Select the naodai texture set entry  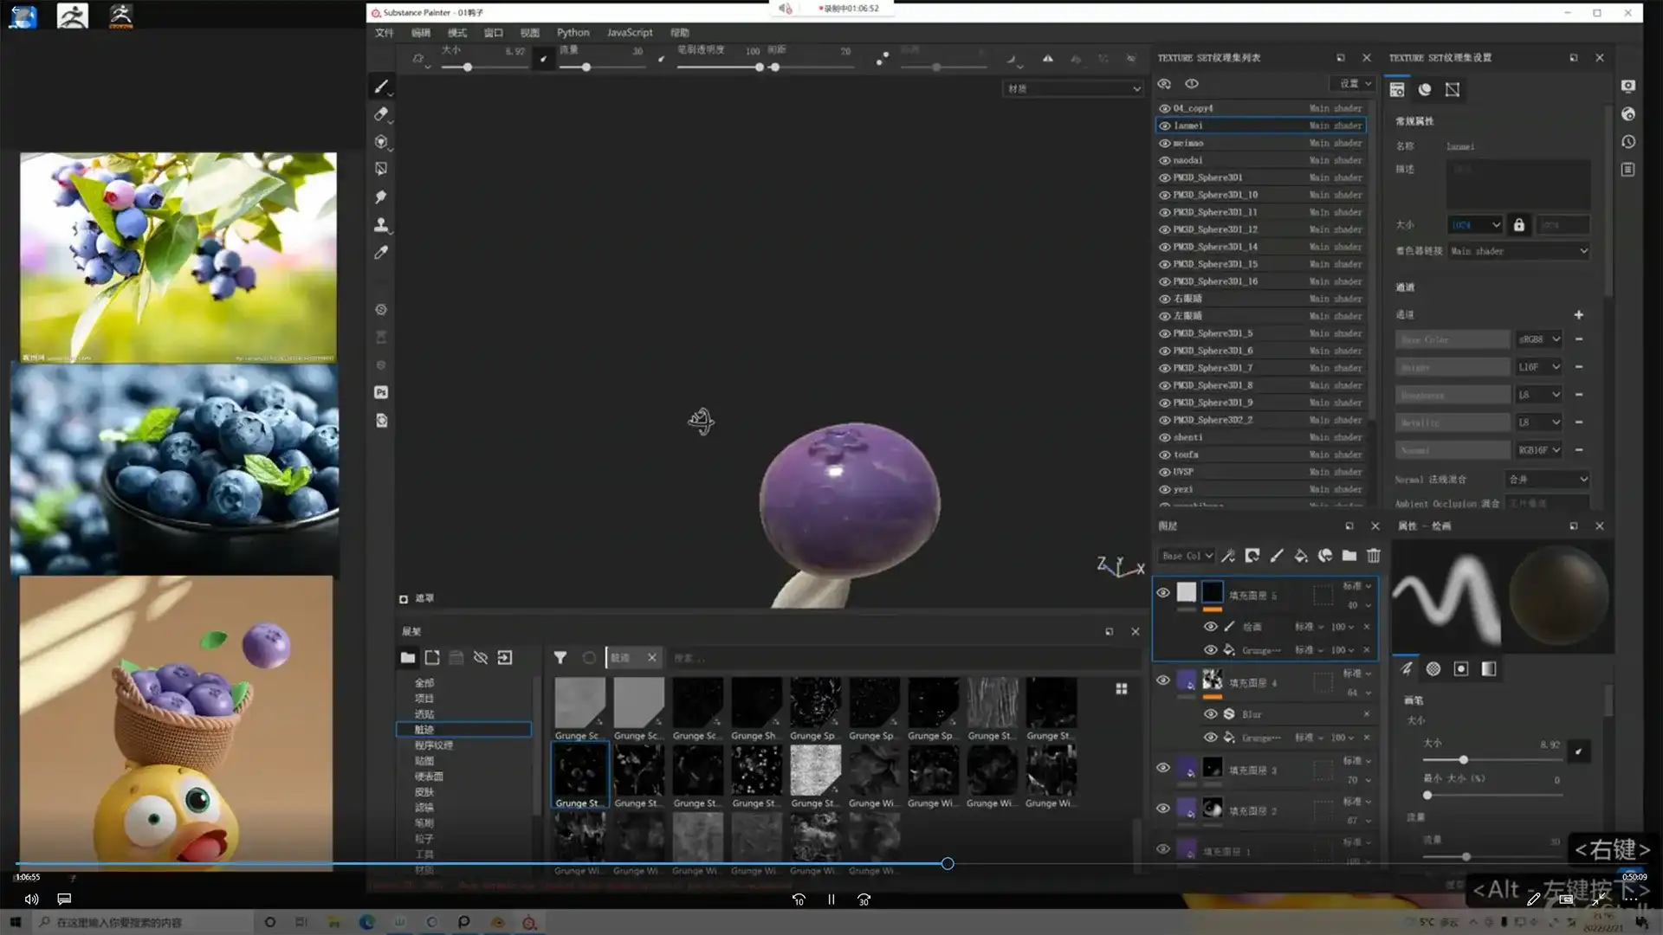[x=1187, y=160]
